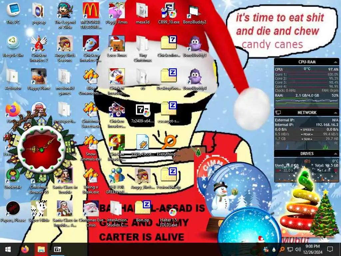341x256 pixels.
Task: Launch the Flappy Plane shortcut
Action: click(x=39, y=79)
